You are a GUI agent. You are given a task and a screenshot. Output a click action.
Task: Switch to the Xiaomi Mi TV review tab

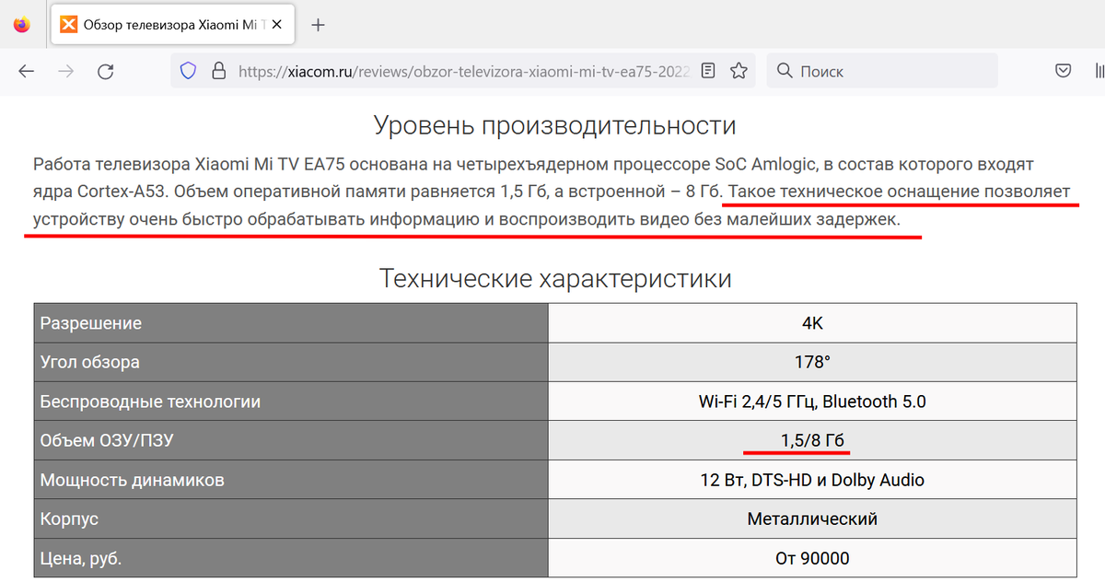tap(166, 24)
